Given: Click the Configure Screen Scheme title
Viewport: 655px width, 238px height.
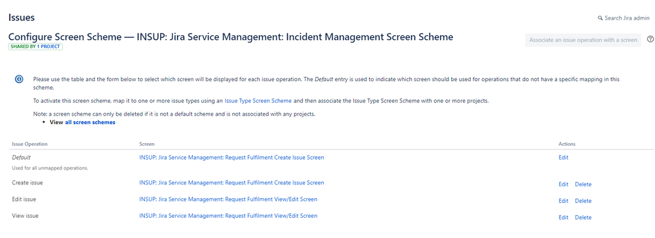Looking at the screenshot, I should [231, 37].
